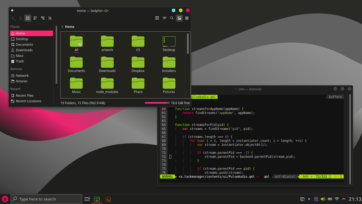Toggle hidden files with crossed-eye icon
The width and height of the screenshot is (362, 204).
[165, 18]
